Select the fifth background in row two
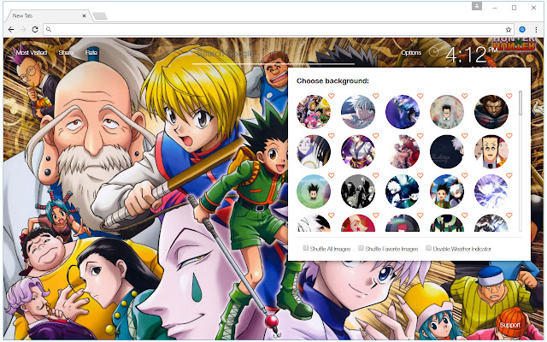This screenshot has width=547, height=342. [491, 152]
